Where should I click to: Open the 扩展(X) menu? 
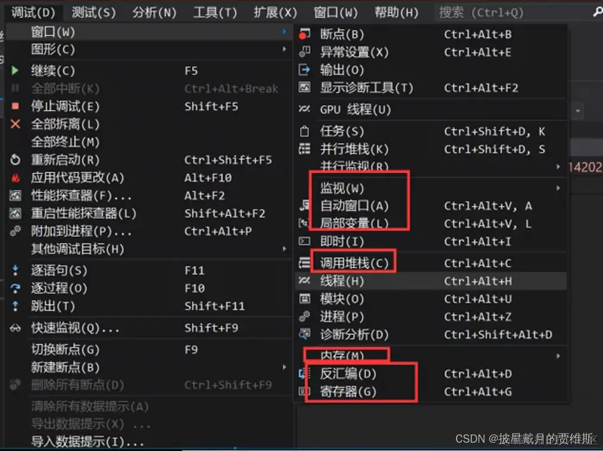tap(275, 12)
